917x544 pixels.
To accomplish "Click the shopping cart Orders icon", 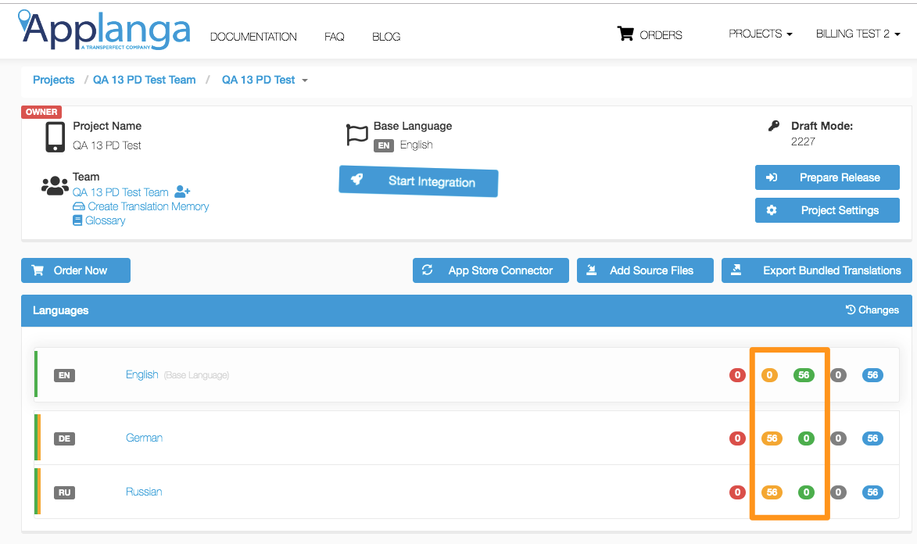I will 625,34.
